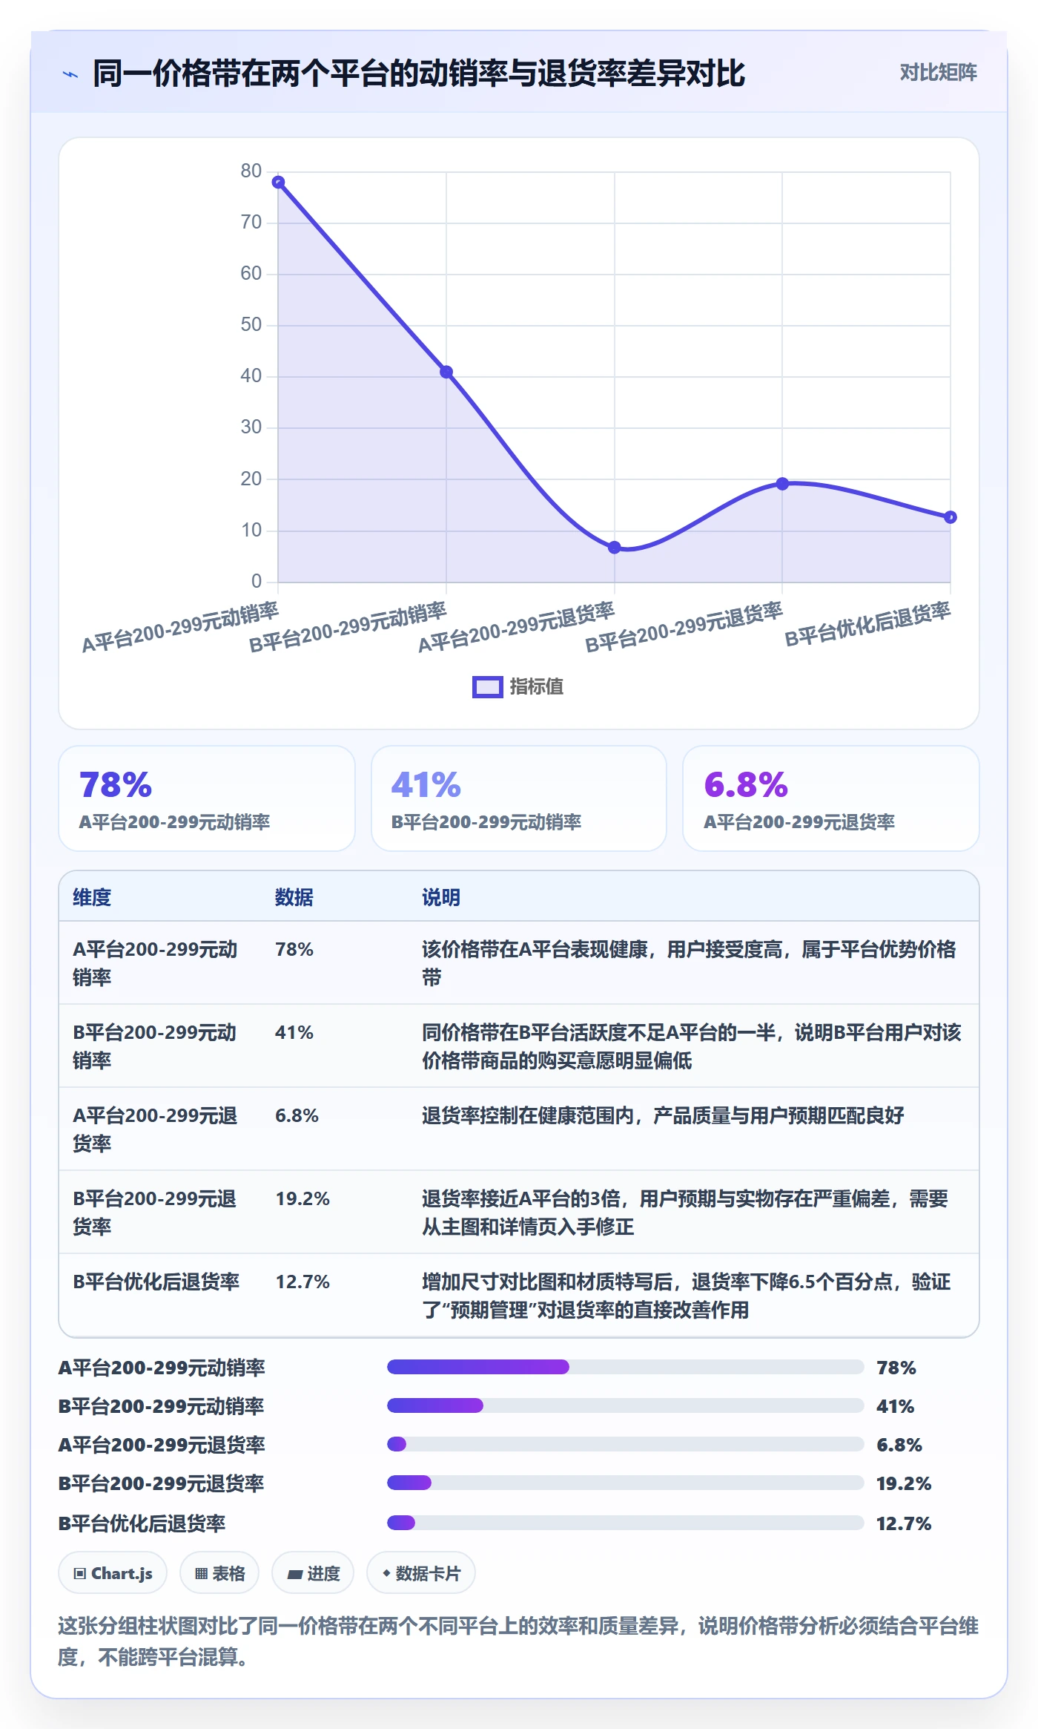Image resolution: width=1038 pixels, height=1729 pixels.
Task: Click the 对比矩阵 label in the header
Action: pos(938,72)
